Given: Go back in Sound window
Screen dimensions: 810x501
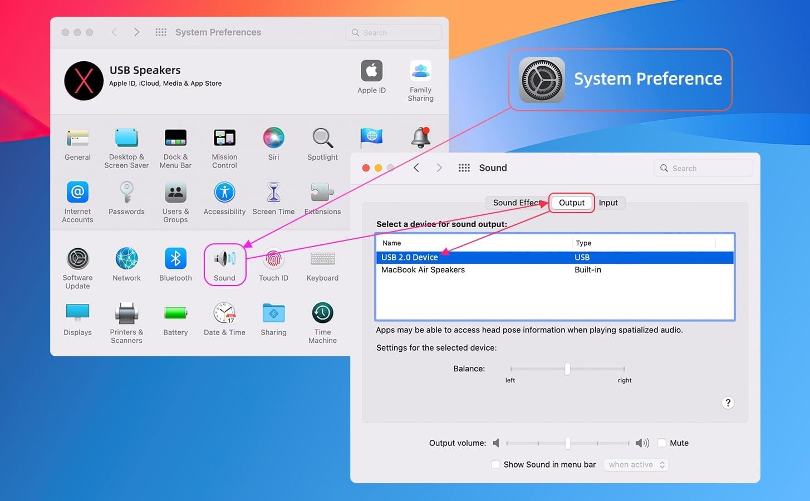Looking at the screenshot, I should pos(416,168).
